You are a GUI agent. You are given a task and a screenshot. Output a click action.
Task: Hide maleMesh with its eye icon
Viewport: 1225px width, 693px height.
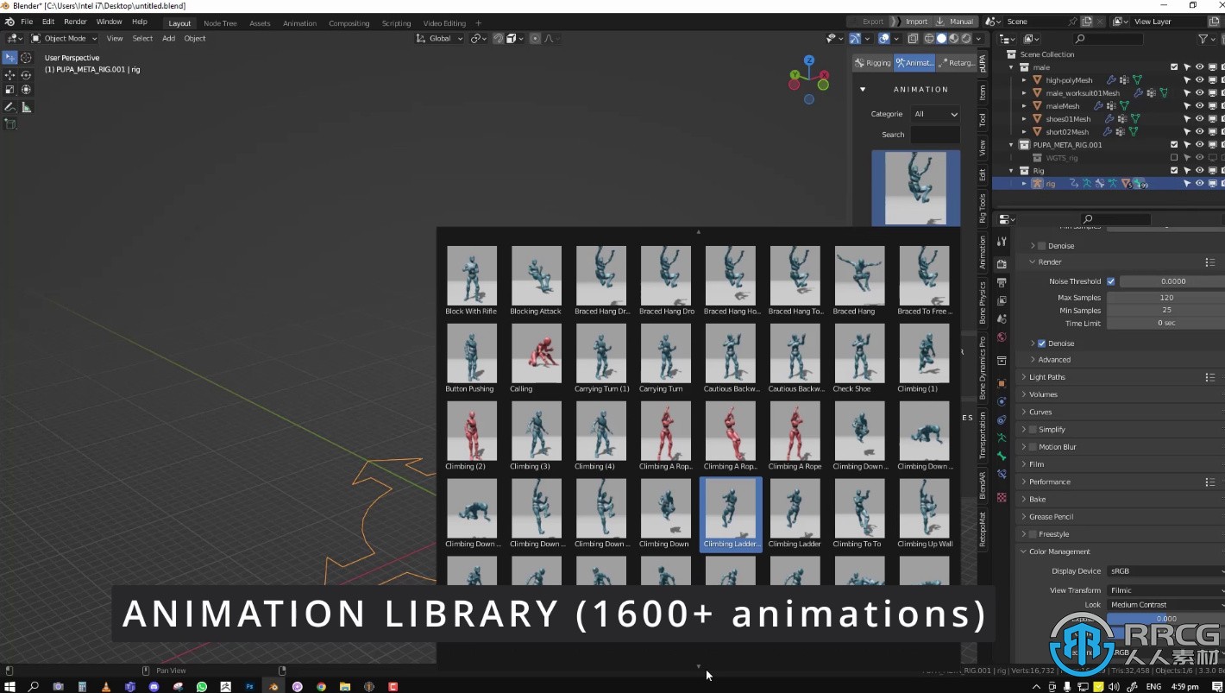(x=1199, y=106)
